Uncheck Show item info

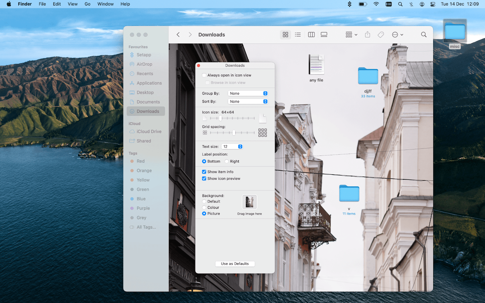(204, 172)
